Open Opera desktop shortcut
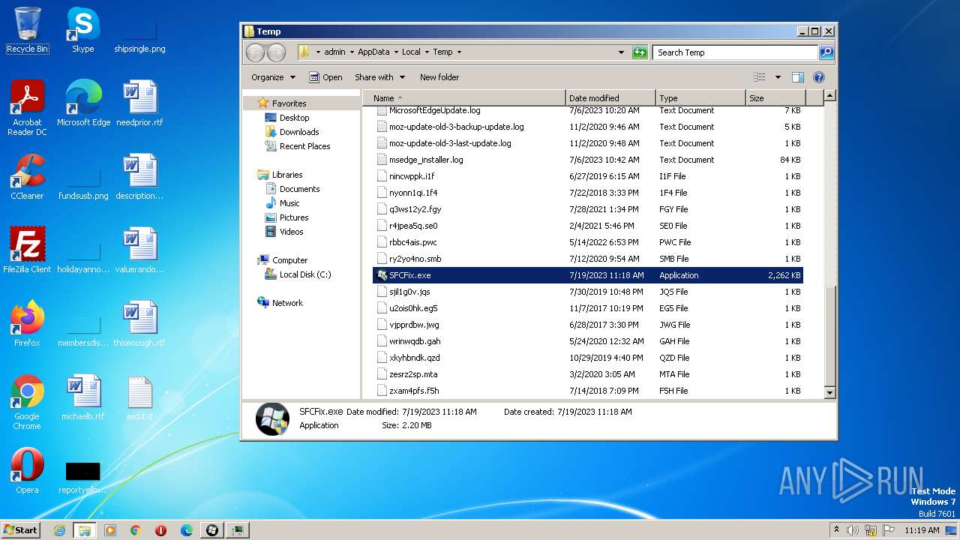The width and height of the screenshot is (960, 540). tap(27, 470)
